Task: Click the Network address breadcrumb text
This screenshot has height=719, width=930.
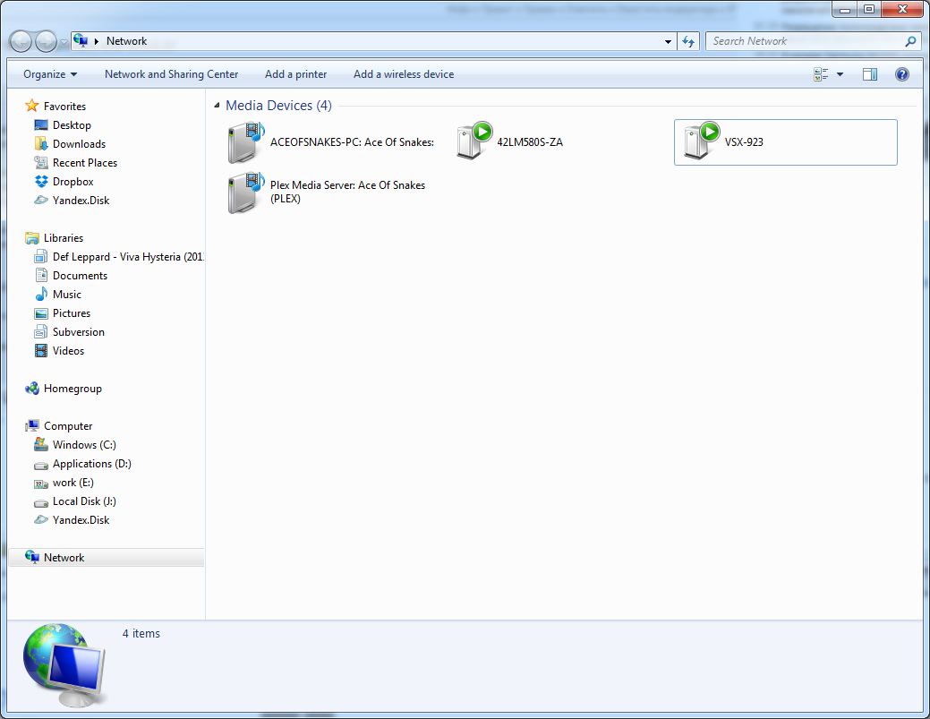Action: coord(126,41)
